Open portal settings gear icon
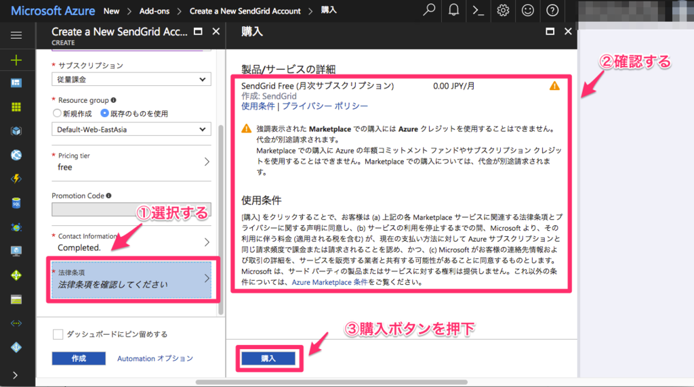This screenshot has width=694, height=387. [x=503, y=10]
